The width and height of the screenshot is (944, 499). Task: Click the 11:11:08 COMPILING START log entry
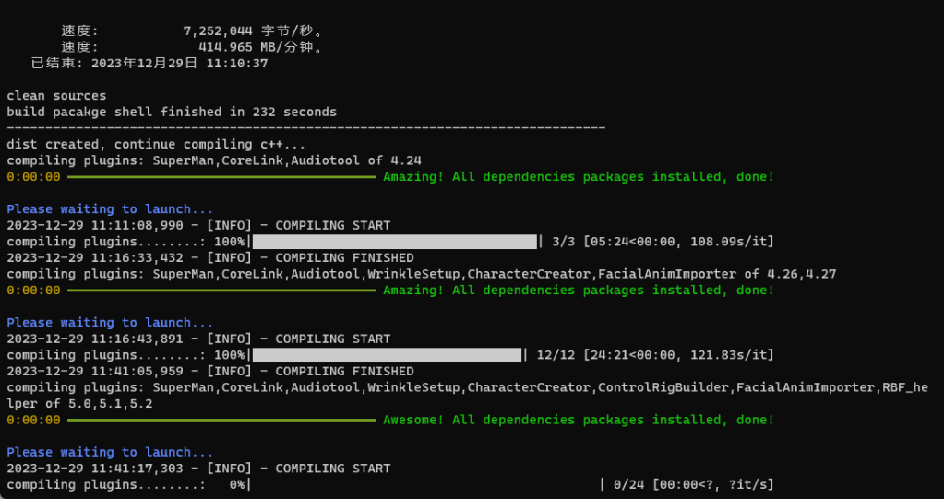point(198,225)
